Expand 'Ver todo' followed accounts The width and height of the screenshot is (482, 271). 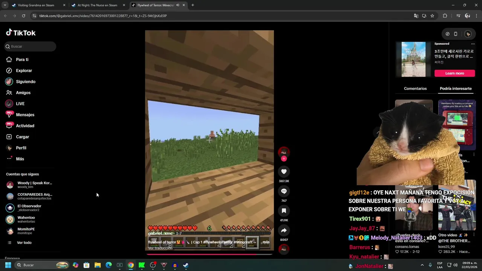(24, 243)
